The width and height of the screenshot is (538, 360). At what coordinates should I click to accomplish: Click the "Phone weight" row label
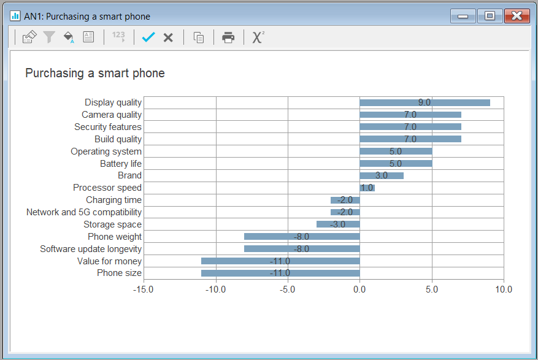(x=115, y=237)
